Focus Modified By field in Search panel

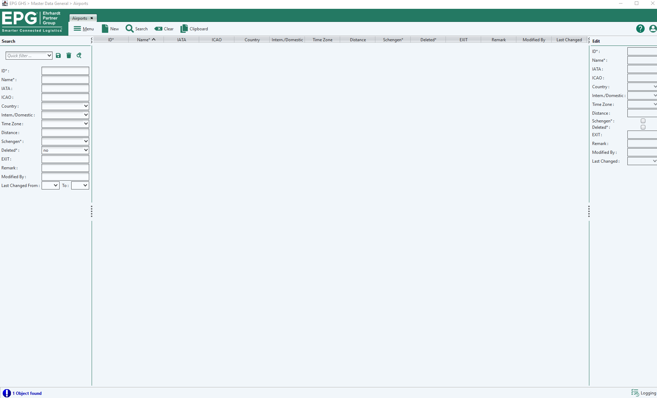pyautogui.click(x=65, y=176)
